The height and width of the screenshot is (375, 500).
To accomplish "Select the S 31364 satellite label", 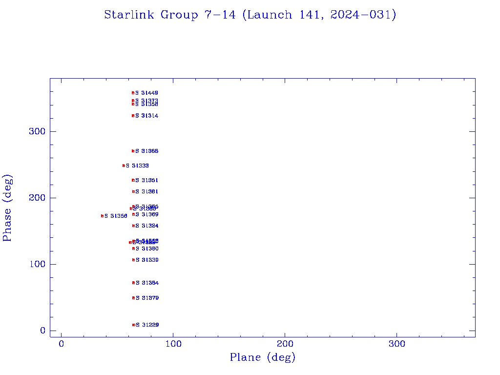I will [147, 283].
